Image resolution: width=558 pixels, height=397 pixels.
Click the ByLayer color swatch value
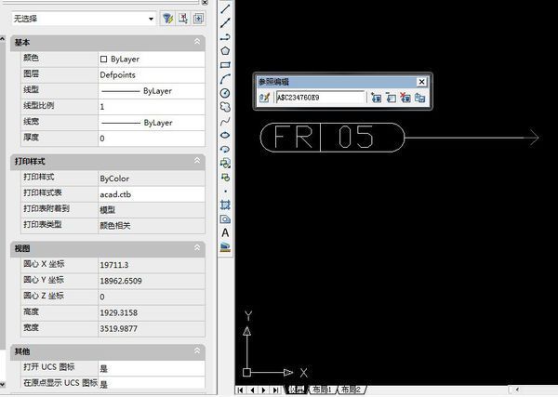point(152,60)
